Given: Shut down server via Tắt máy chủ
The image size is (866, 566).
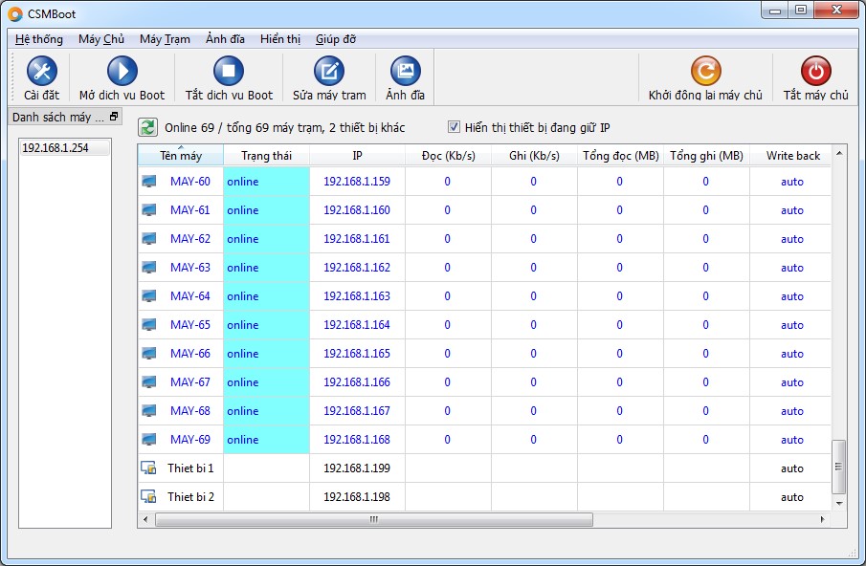Looking at the screenshot, I should click(x=815, y=77).
